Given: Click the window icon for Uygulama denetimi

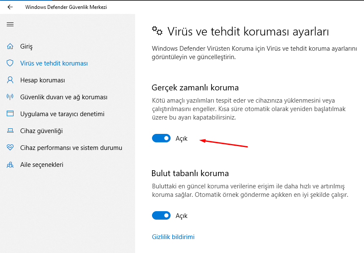Looking at the screenshot, I should tap(10, 114).
